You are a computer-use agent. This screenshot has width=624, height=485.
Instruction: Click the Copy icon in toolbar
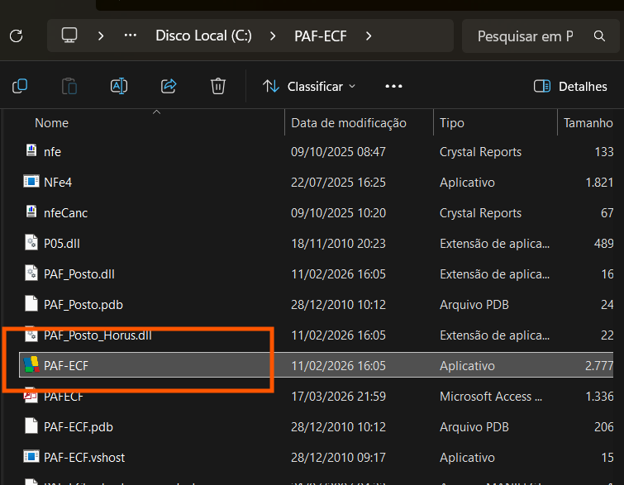coord(20,86)
